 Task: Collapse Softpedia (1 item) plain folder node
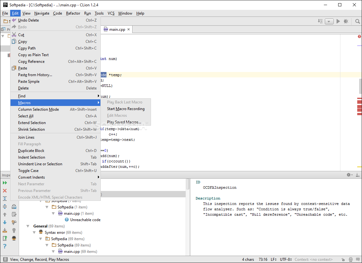point(47,207)
